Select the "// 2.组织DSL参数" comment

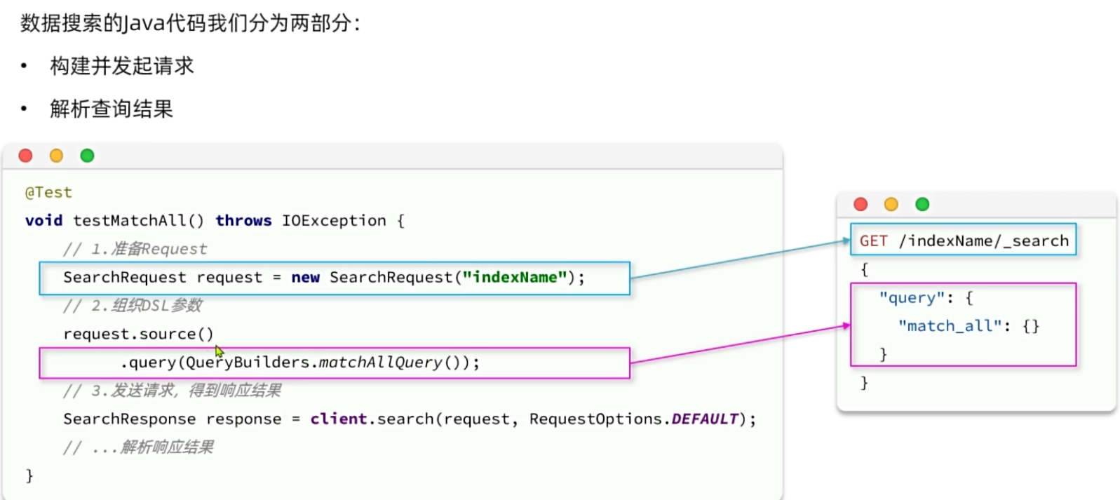(x=133, y=306)
